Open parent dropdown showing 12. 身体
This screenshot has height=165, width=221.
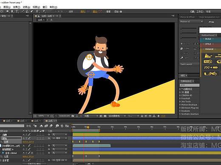point(59,138)
